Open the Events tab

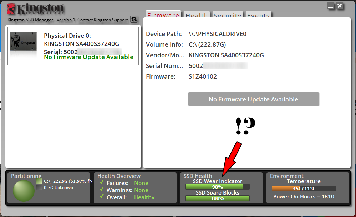tap(258, 15)
